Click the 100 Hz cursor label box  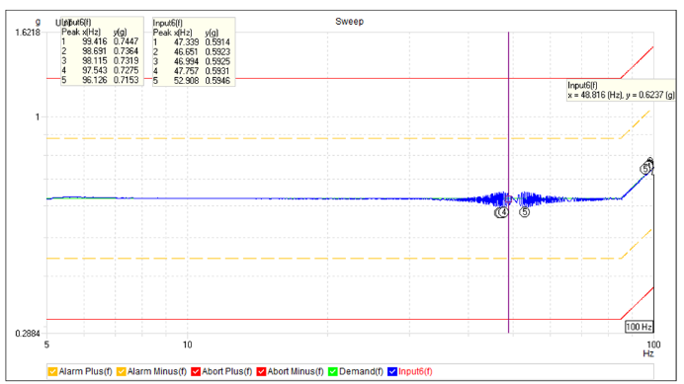(x=640, y=327)
